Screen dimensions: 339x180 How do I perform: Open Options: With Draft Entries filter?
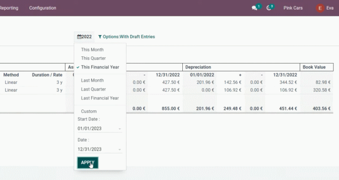point(127,37)
